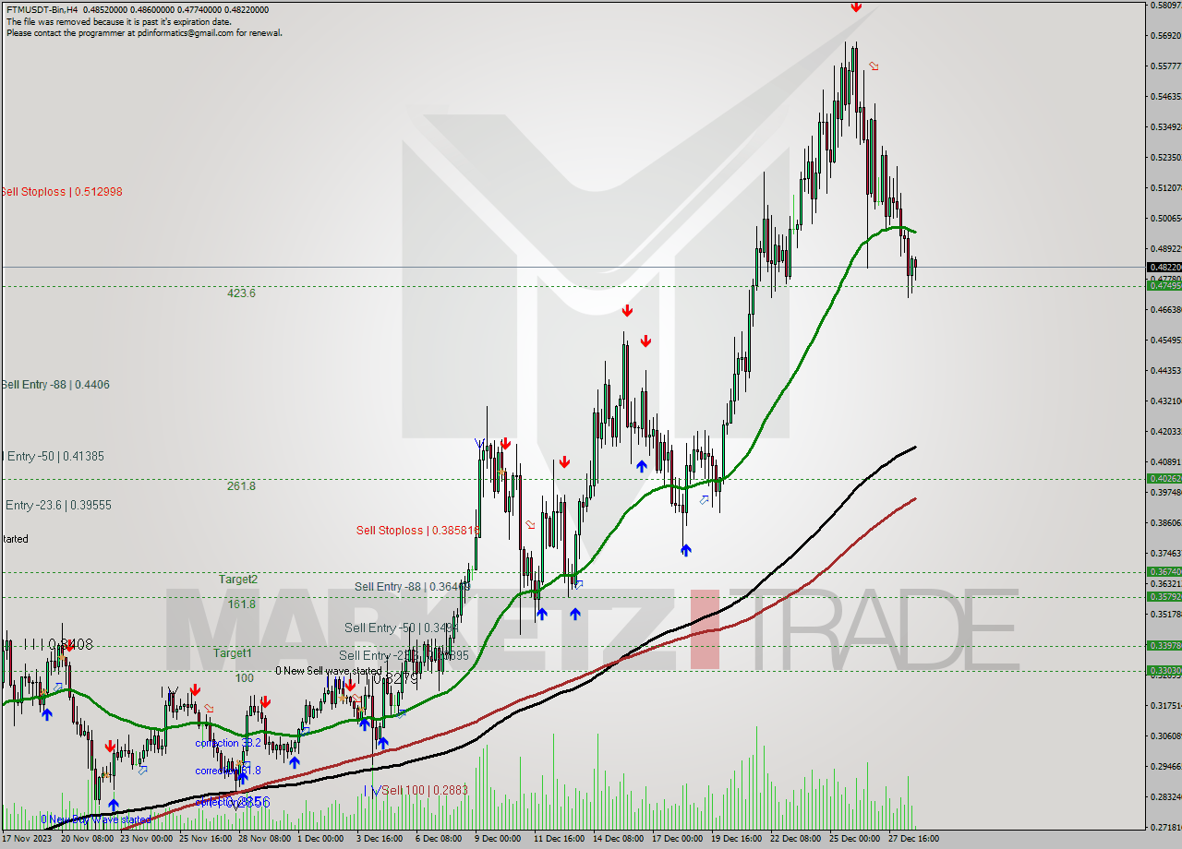Image resolution: width=1182 pixels, height=849 pixels.
Task: Click the 0.56920 price axis value
Action: [x=1165, y=35]
